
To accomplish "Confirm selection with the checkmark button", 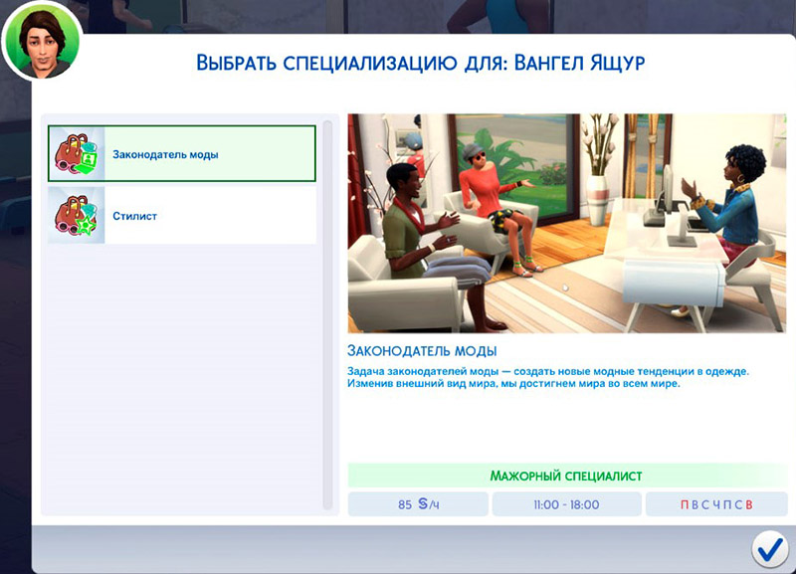I will coord(769,549).
